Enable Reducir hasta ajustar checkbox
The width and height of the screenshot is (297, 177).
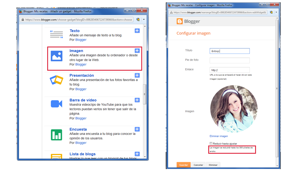(x=211, y=143)
